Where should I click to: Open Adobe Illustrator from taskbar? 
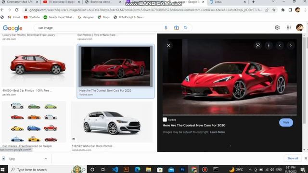[x=126, y=169]
